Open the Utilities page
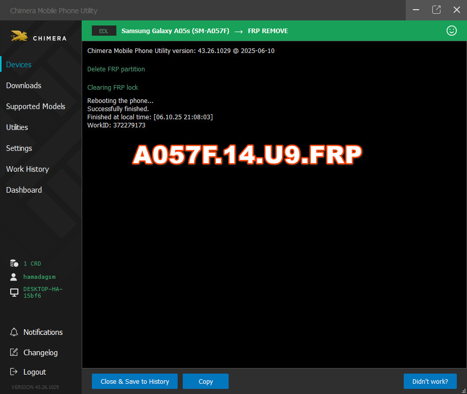The height and width of the screenshot is (394, 467). pos(17,127)
